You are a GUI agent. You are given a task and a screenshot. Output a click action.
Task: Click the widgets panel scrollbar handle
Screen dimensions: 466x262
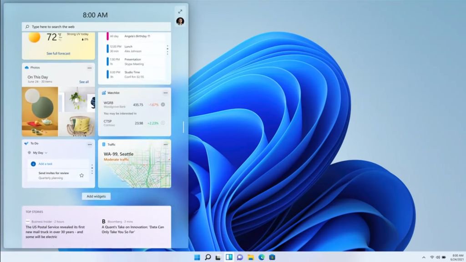[183, 127]
